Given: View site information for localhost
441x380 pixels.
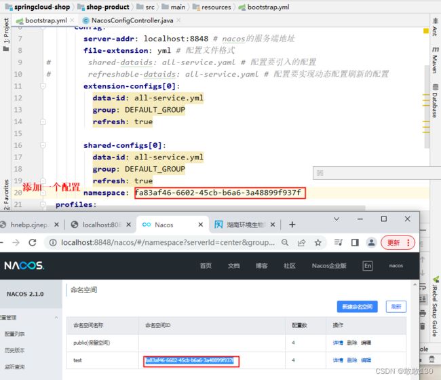Looking at the screenshot, I should (x=53, y=242).
